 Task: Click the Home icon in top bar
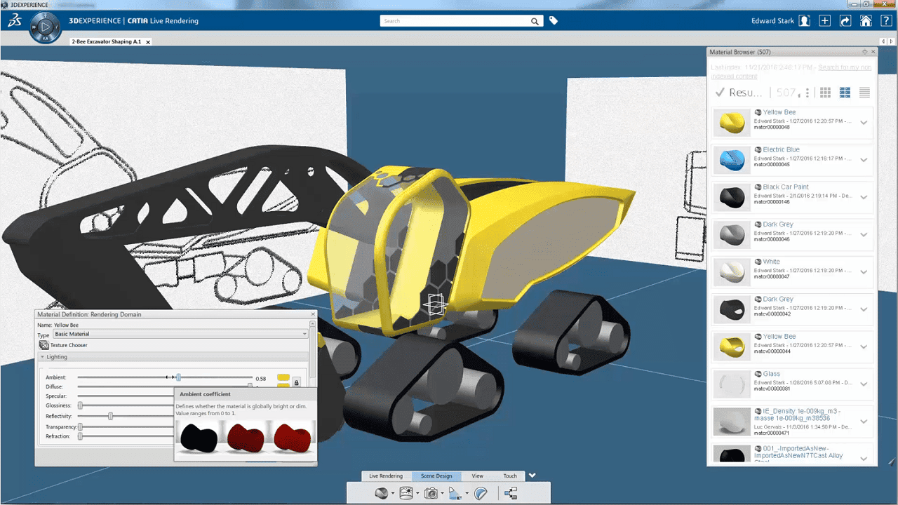click(x=866, y=21)
